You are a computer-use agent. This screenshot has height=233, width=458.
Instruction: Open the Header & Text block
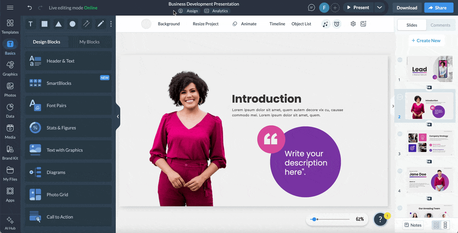click(x=69, y=61)
